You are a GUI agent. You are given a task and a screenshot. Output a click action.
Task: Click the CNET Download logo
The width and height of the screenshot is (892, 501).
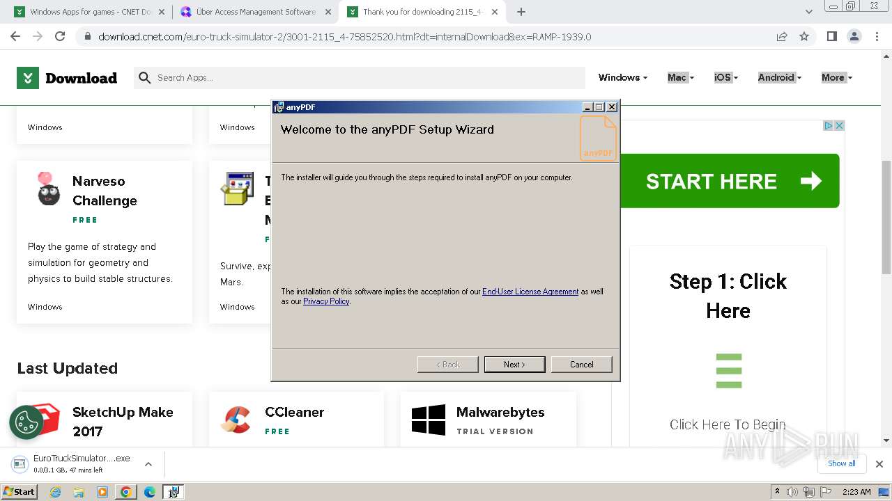coord(67,78)
